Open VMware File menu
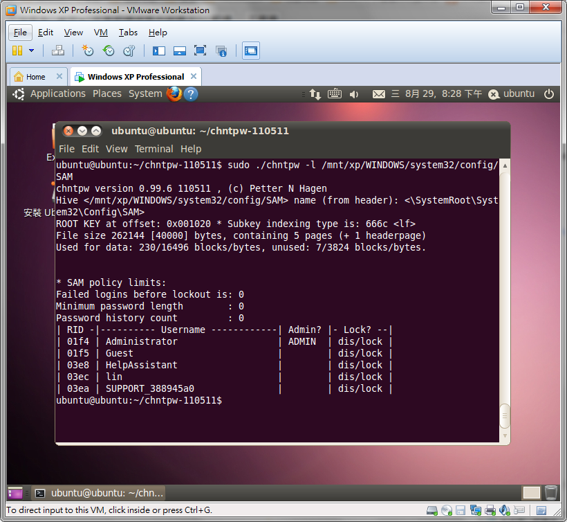Image resolution: width=567 pixels, height=522 pixels. [x=20, y=33]
